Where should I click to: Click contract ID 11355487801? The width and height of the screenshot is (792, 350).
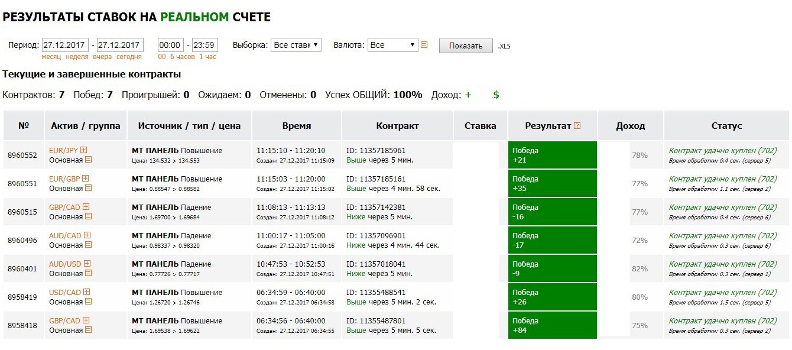[x=376, y=321]
